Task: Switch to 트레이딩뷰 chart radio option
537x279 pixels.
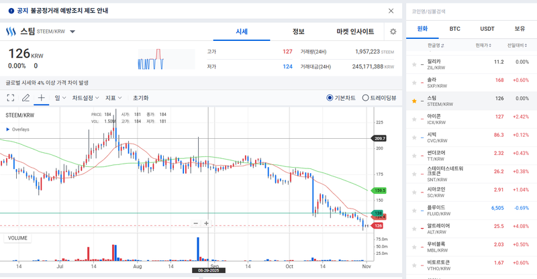Action: (x=365, y=98)
